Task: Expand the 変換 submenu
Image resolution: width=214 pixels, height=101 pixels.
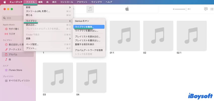Action: (48, 39)
